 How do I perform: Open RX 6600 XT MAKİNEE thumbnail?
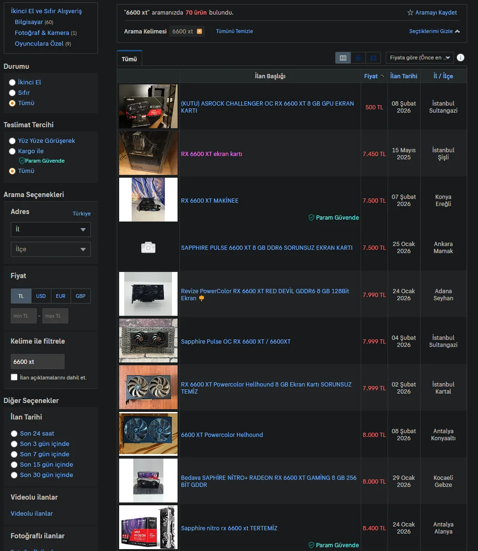(148, 199)
